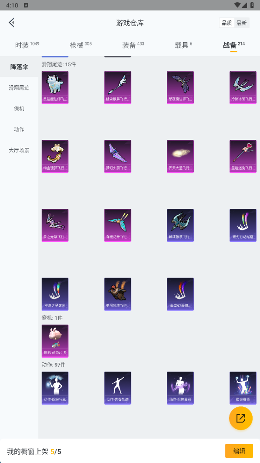This screenshot has width=260, height=463.
Task: Sort warehouse by 最新
Action: [241, 23]
